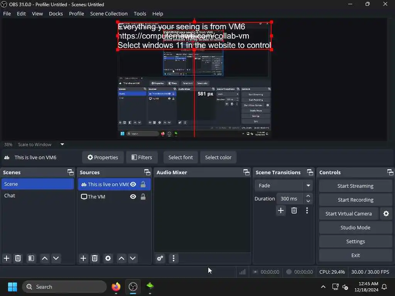Click the Windows Start button
Viewport: 395px width, 296px height.
pyautogui.click(x=12, y=287)
